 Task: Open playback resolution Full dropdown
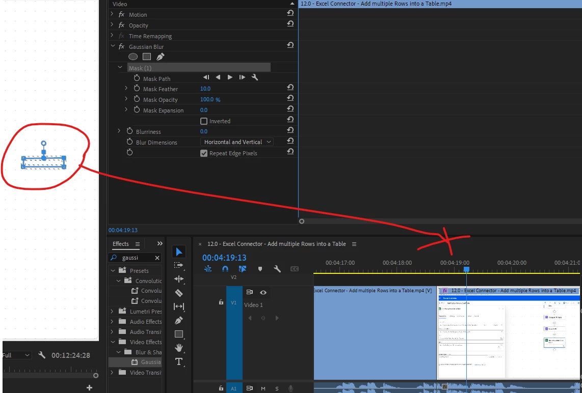pyautogui.click(x=16, y=355)
